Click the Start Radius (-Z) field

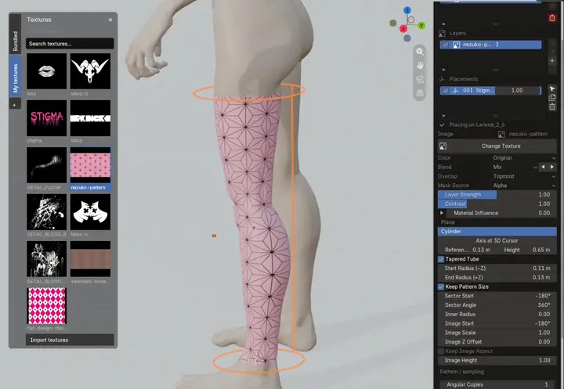coord(497,268)
